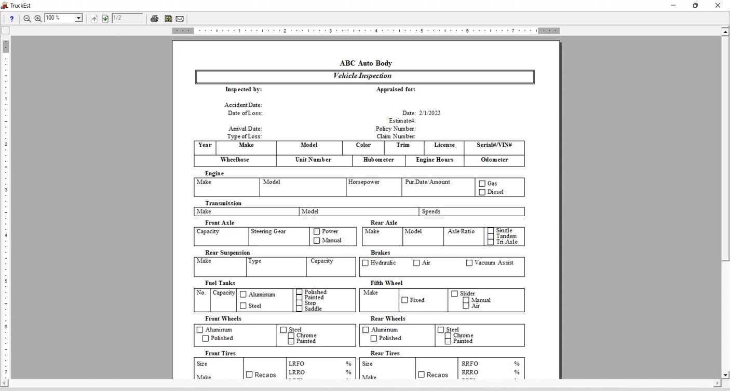Select the Zoom Out magnifier icon
Viewport: 730px width, 391px height.
(x=27, y=18)
